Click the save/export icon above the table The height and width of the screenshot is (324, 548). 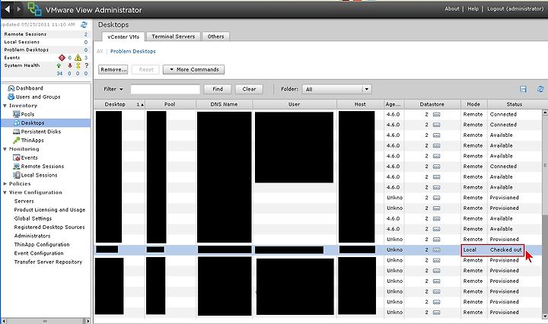coord(523,89)
